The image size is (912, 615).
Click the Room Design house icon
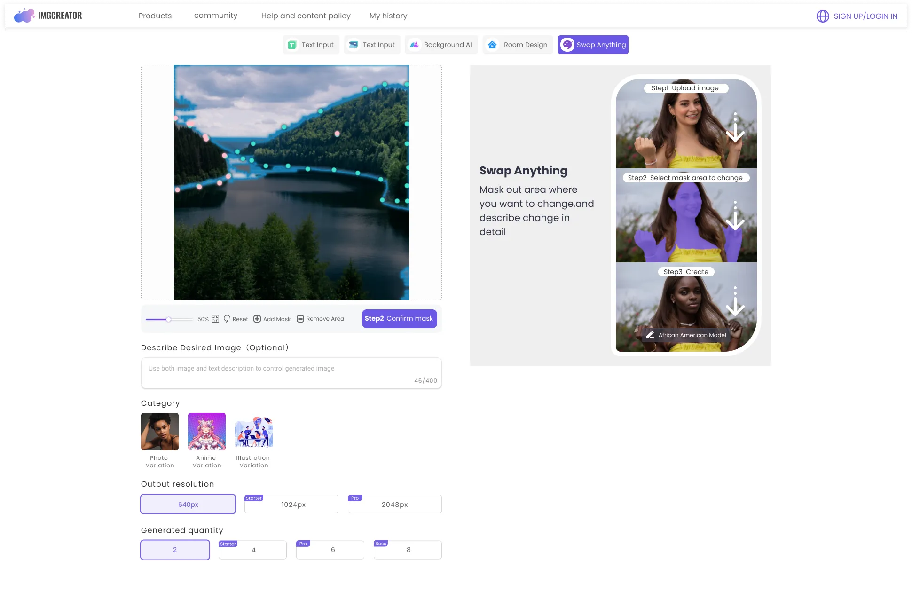point(492,45)
